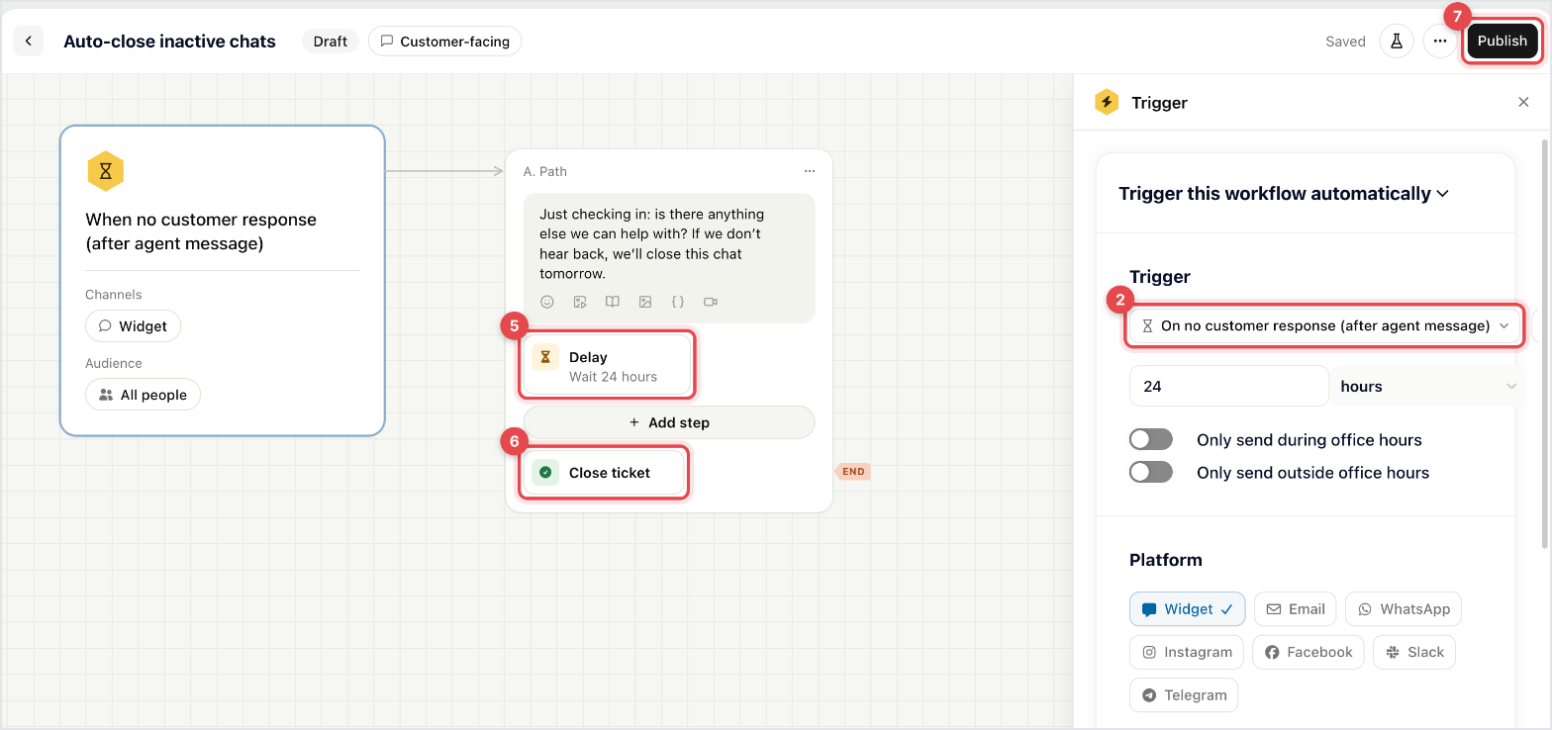Open the On no customer response dropdown
Viewport: 1552px width, 730px height.
pos(1324,325)
